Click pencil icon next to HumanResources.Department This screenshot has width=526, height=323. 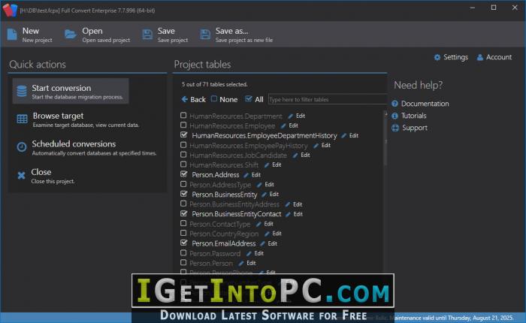[291, 116]
